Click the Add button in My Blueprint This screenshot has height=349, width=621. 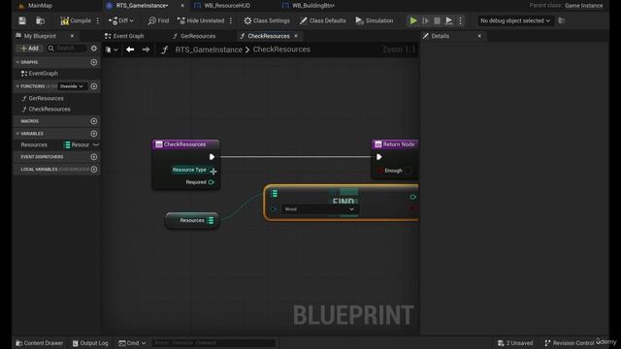30,48
